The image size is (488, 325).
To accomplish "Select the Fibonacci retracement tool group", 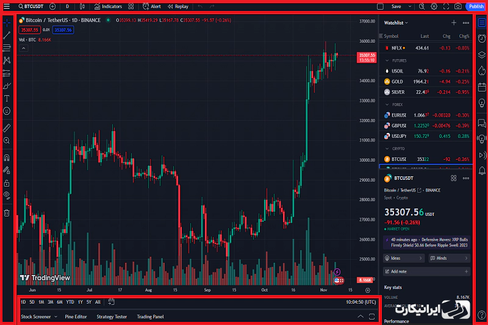I will [7, 48].
